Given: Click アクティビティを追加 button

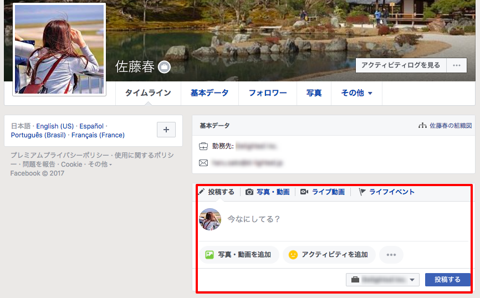Looking at the screenshot, I should coord(329,255).
